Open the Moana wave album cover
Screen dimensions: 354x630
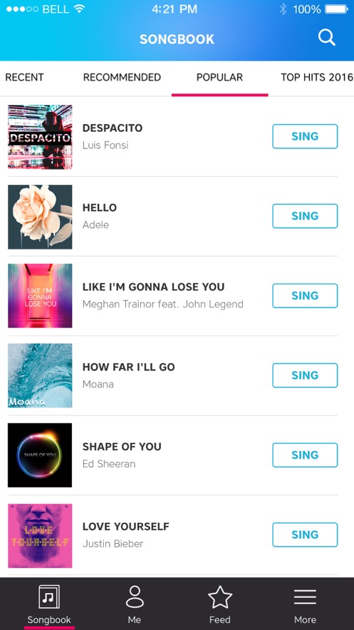pyautogui.click(x=40, y=375)
